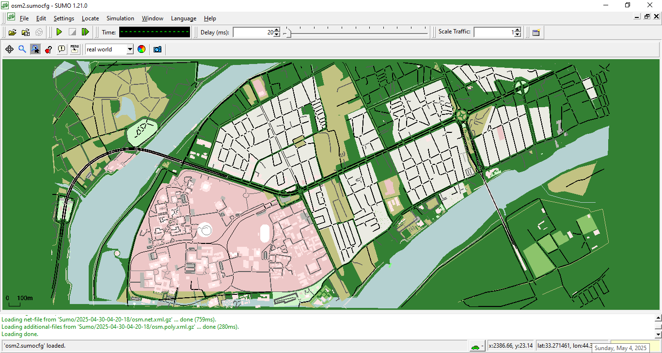The width and height of the screenshot is (662, 353).
Task: Open the Locate menu
Action: [x=90, y=18]
